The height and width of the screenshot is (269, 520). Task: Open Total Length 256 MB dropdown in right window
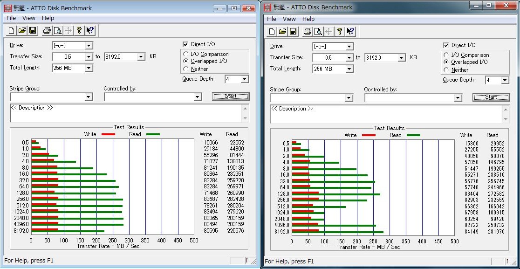[x=349, y=69]
